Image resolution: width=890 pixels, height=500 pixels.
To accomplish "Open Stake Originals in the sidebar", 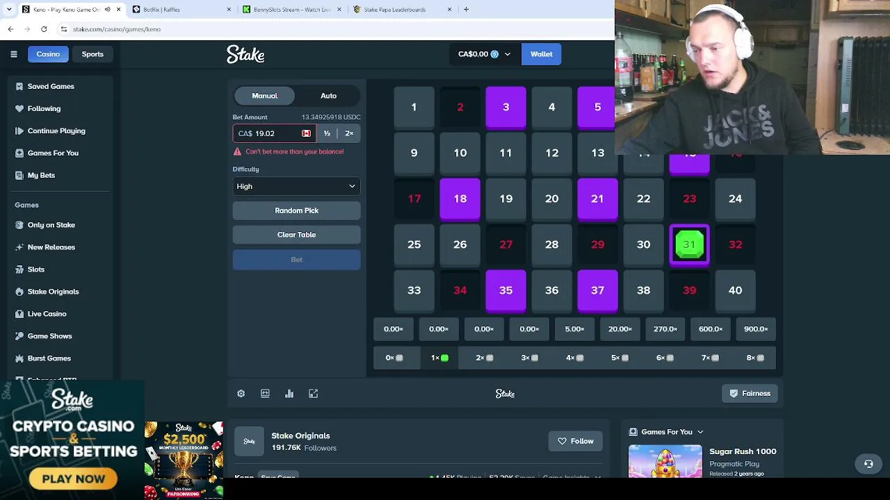I will pyautogui.click(x=53, y=292).
